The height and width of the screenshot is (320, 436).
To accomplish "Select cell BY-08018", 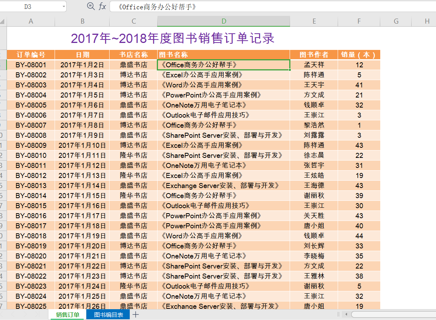I will click(31, 236).
